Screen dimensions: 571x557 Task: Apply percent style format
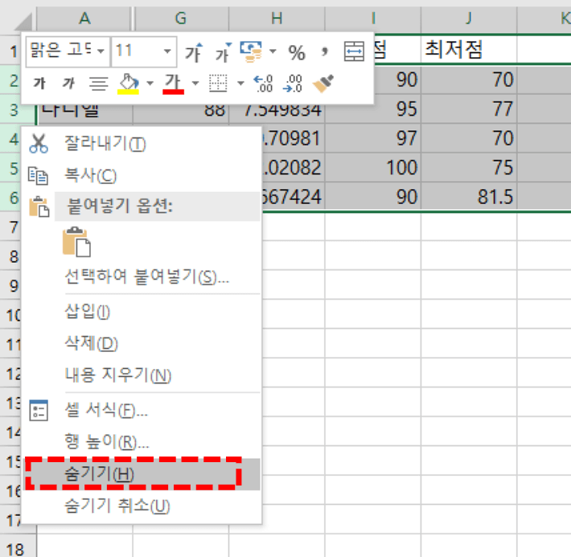tap(297, 53)
